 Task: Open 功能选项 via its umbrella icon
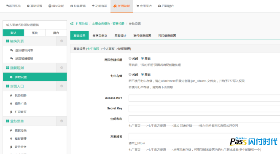(x=93, y=6)
